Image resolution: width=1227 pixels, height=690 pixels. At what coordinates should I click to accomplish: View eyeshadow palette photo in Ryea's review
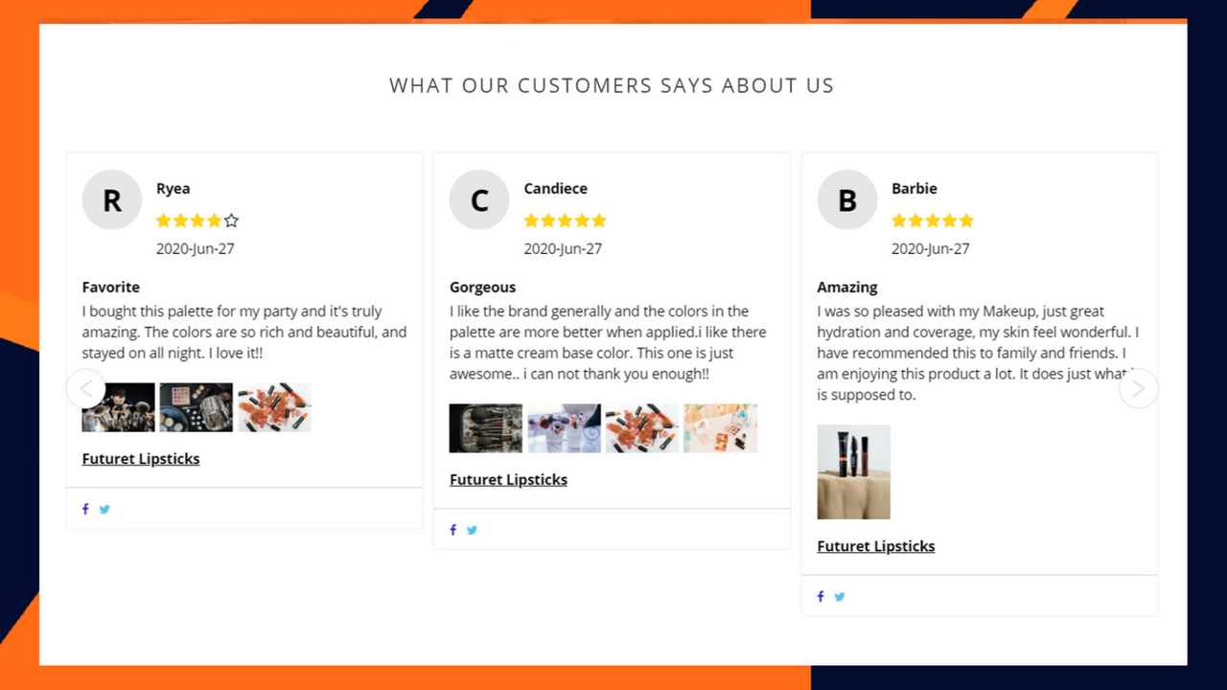pyautogui.click(x=196, y=407)
